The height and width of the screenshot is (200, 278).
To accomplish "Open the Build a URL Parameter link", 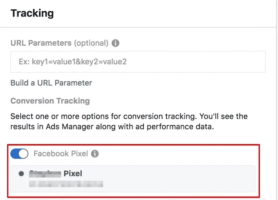I will tap(51, 83).
